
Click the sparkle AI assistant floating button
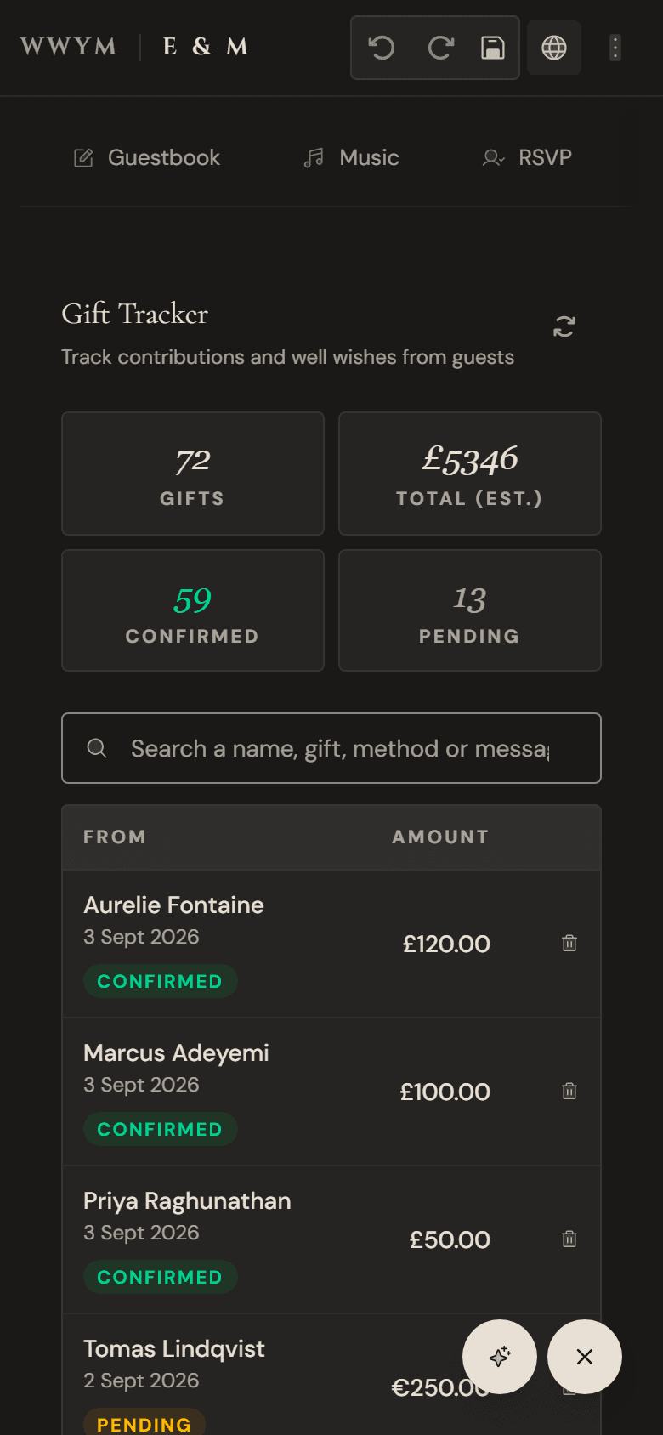click(x=500, y=1357)
